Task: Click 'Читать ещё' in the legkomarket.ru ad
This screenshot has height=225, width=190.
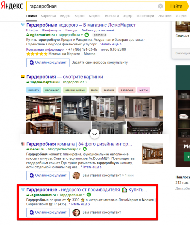Action: [111, 44]
